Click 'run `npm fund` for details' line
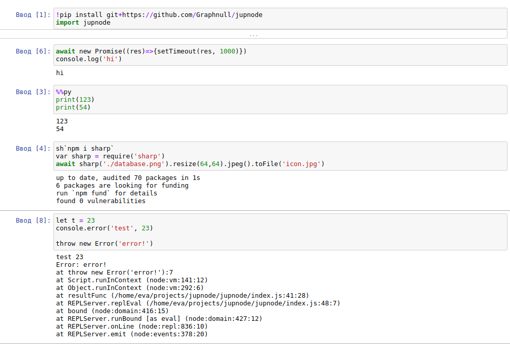This screenshot has height=344, width=510. (x=107, y=193)
